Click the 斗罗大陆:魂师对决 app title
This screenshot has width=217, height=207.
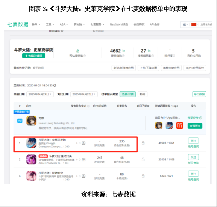[x=60, y=156]
